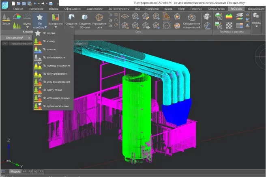266x177 pixels.
Task: Choose По цвету точки option
Action: pos(52,90)
